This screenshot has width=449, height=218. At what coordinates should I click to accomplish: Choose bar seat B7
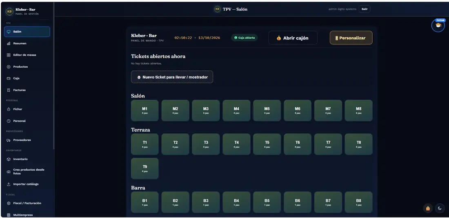[x=328, y=202]
